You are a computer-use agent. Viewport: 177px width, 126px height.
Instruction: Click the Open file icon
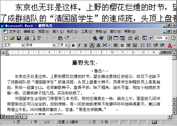coord(12,38)
